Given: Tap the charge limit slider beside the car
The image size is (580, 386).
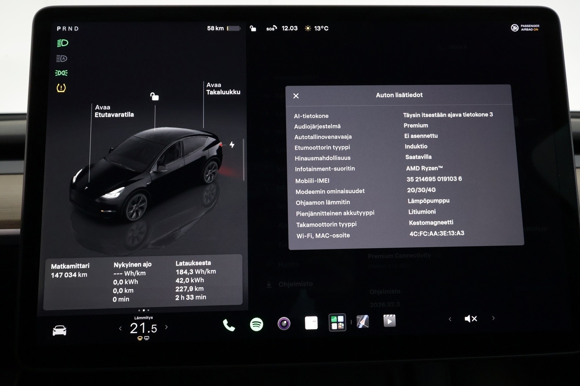Looking at the screenshot, I should [x=244, y=159].
